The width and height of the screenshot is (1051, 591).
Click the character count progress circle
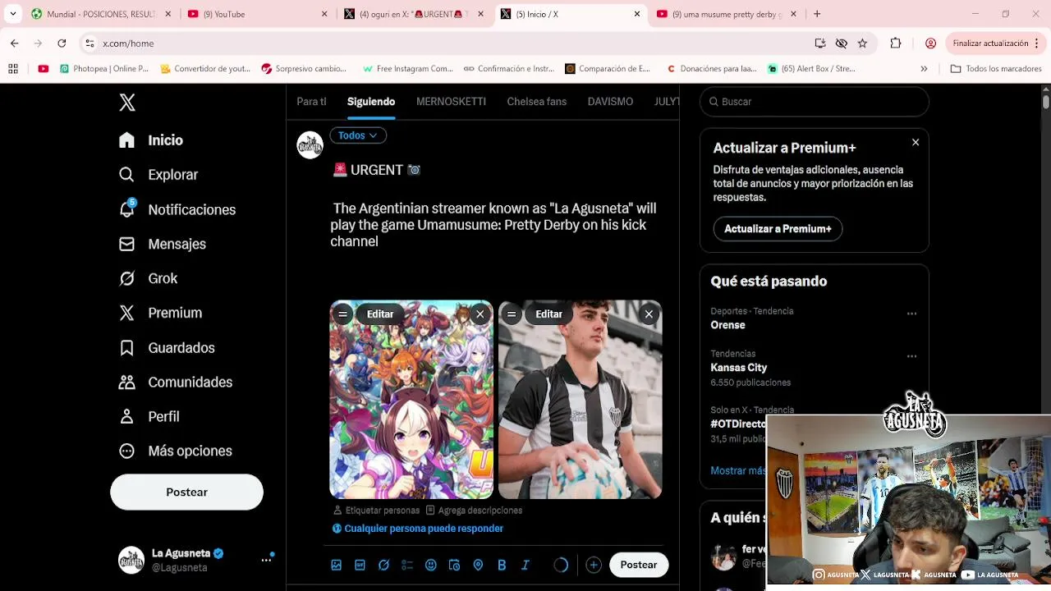tap(561, 565)
